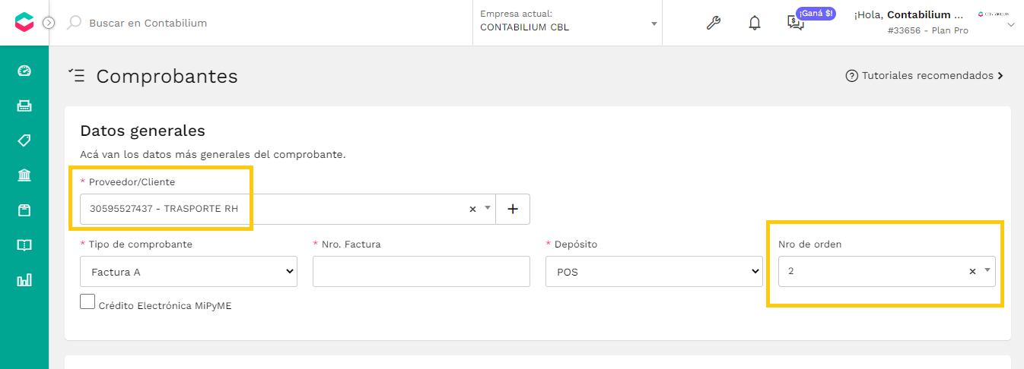1024x369 pixels.
Task: Open the notifications bell
Action: (x=755, y=23)
